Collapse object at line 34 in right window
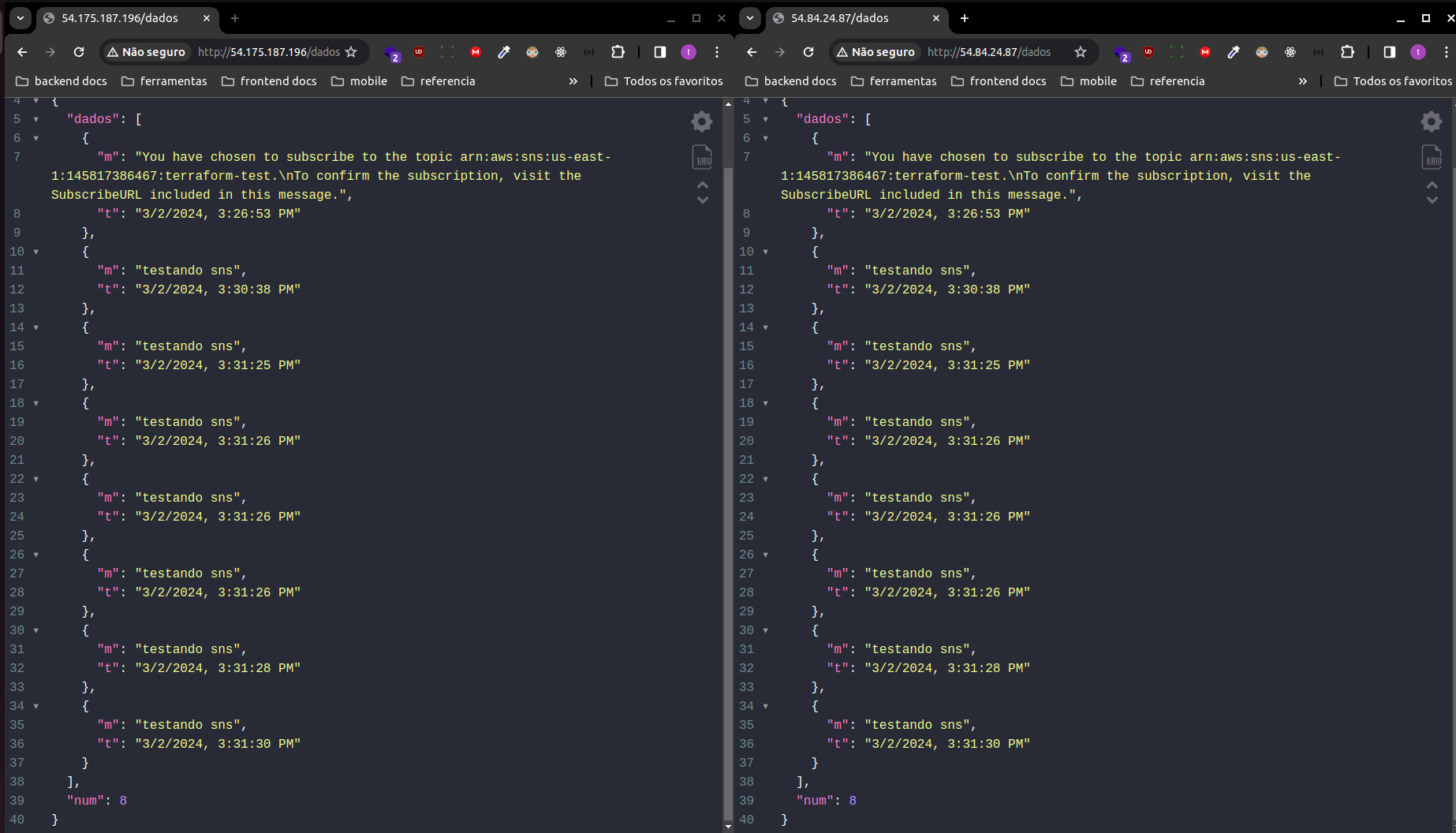Image resolution: width=1456 pixels, height=833 pixels. pyautogui.click(x=765, y=706)
